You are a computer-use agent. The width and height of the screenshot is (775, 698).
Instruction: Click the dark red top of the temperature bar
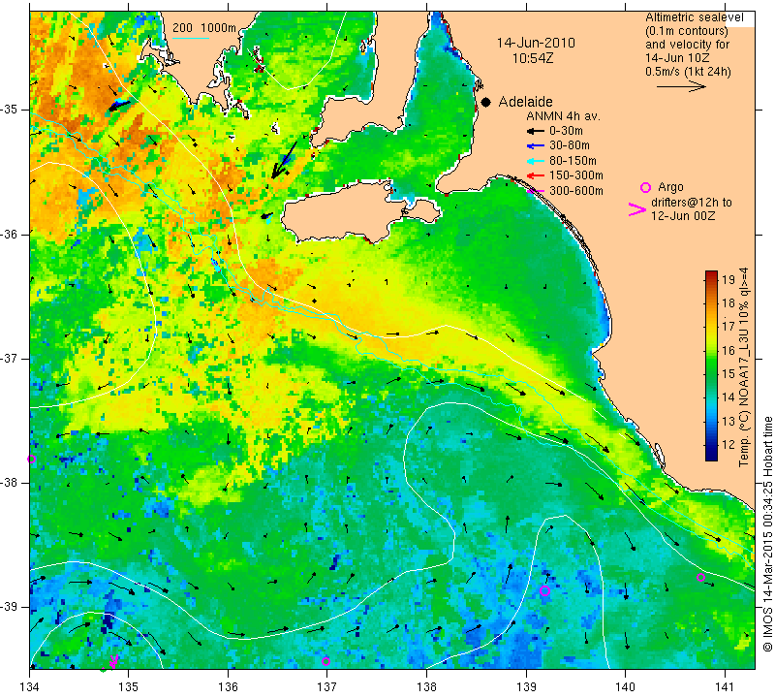[x=711, y=274]
